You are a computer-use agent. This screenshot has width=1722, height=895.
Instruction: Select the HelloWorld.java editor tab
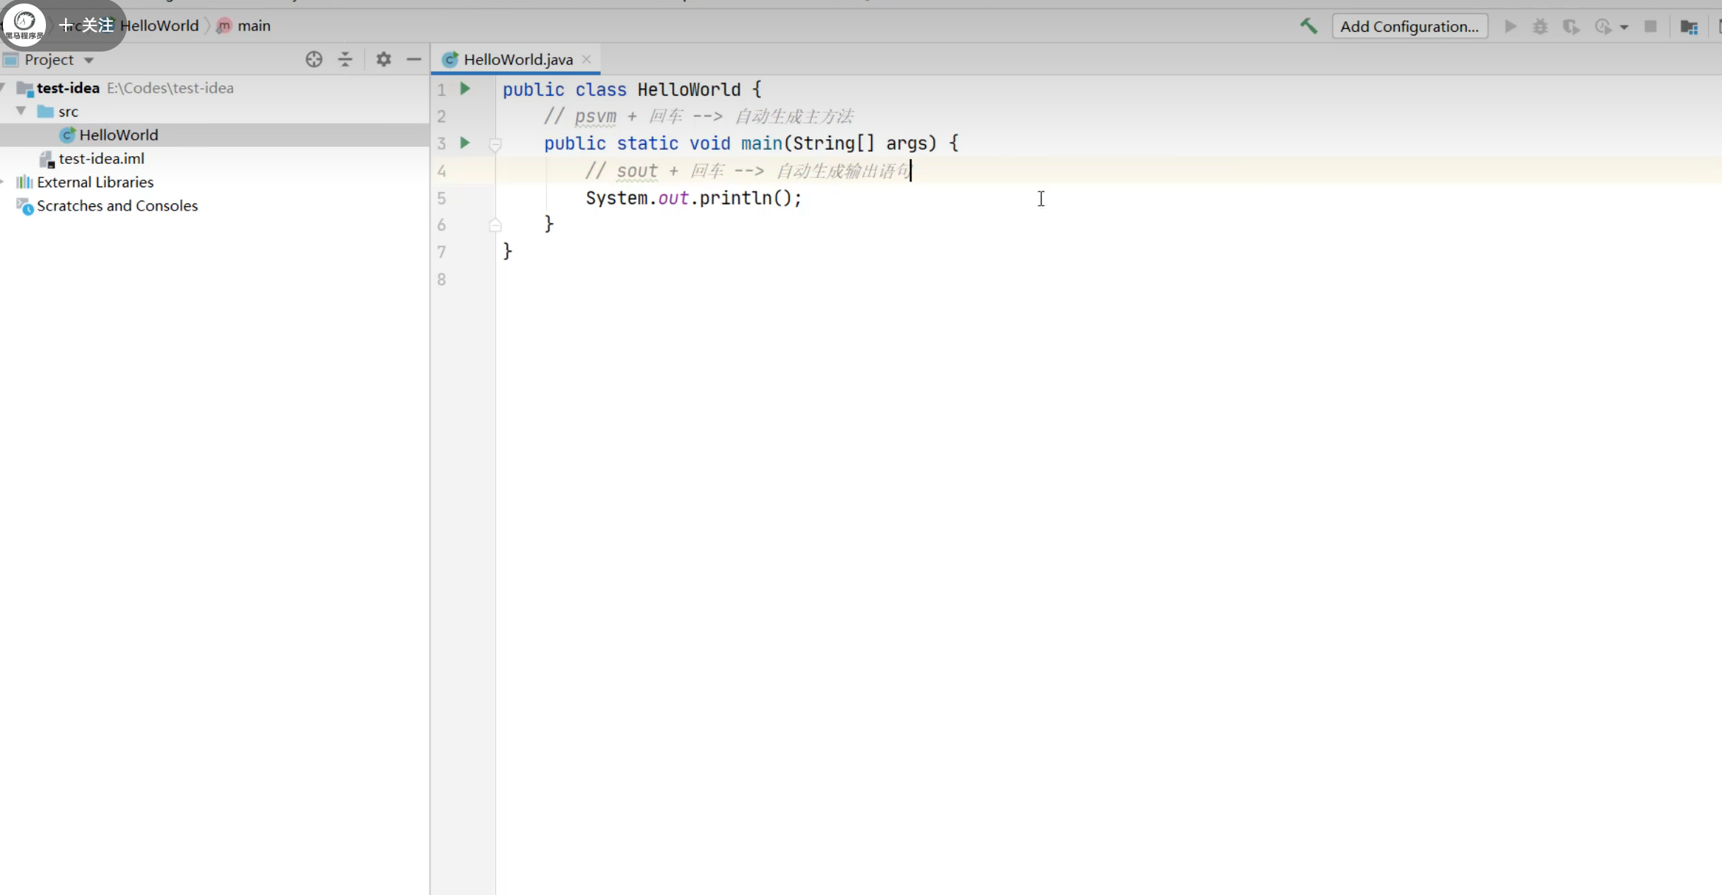coord(517,59)
